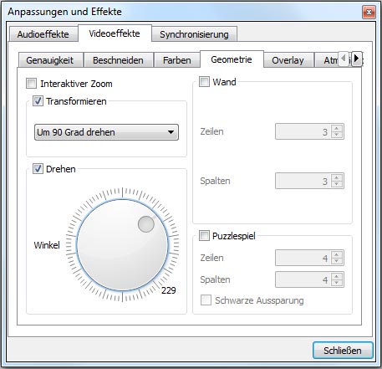Open the Genauigkeit sub-tab
The height and width of the screenshot is (369, 382).
tap(50, 60)
